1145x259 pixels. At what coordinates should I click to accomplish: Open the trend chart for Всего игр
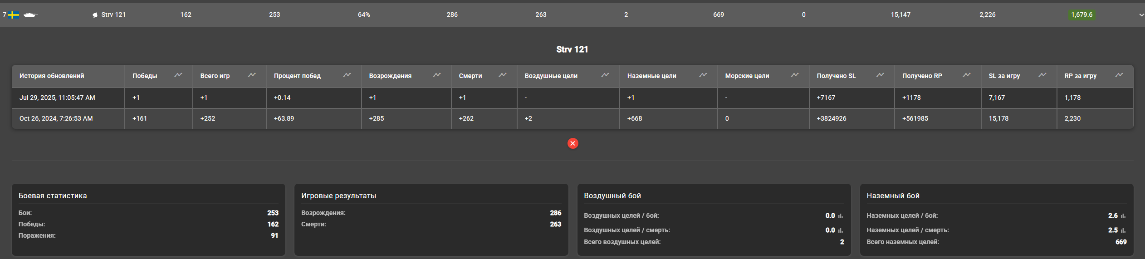pyautogui.click(x=252, y=75)
